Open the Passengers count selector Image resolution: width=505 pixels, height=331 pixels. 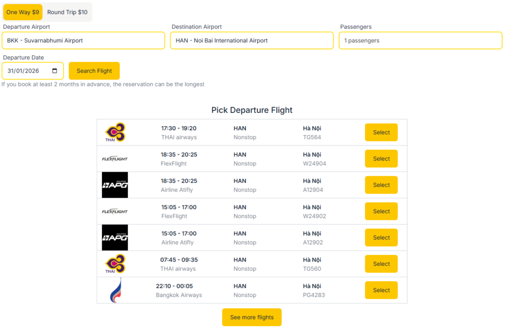(x=420, y=40)
